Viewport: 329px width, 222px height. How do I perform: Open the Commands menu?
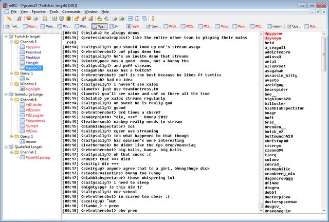coord(71,11)
